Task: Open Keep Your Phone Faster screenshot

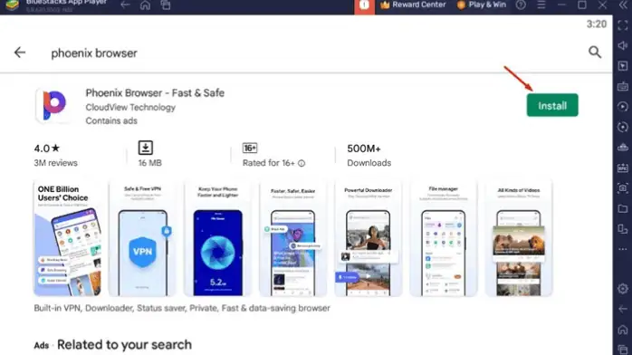Action: [217, 238]
